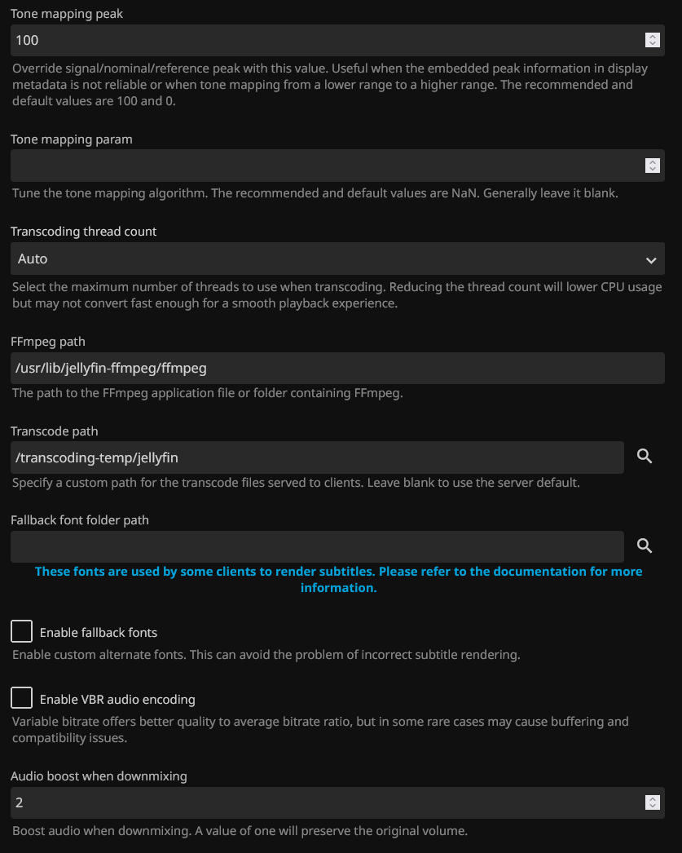The width and height of the screenshot is (682, 853).
Task: Enable the fallback fonts checkbox
Action: (21, 631)
